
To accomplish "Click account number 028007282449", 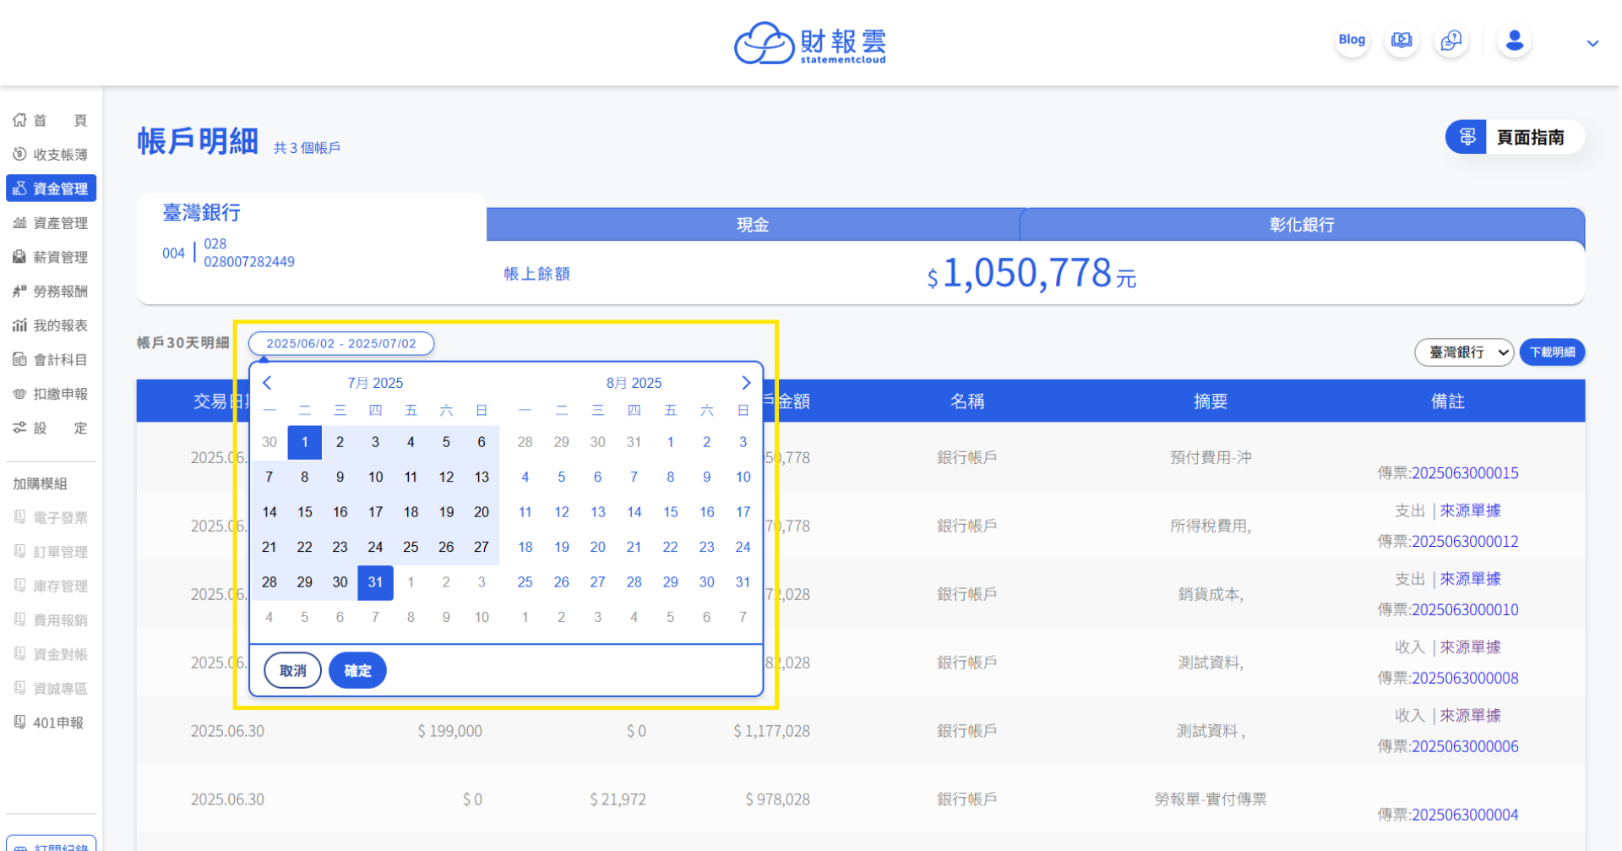I will click(249, 262).
